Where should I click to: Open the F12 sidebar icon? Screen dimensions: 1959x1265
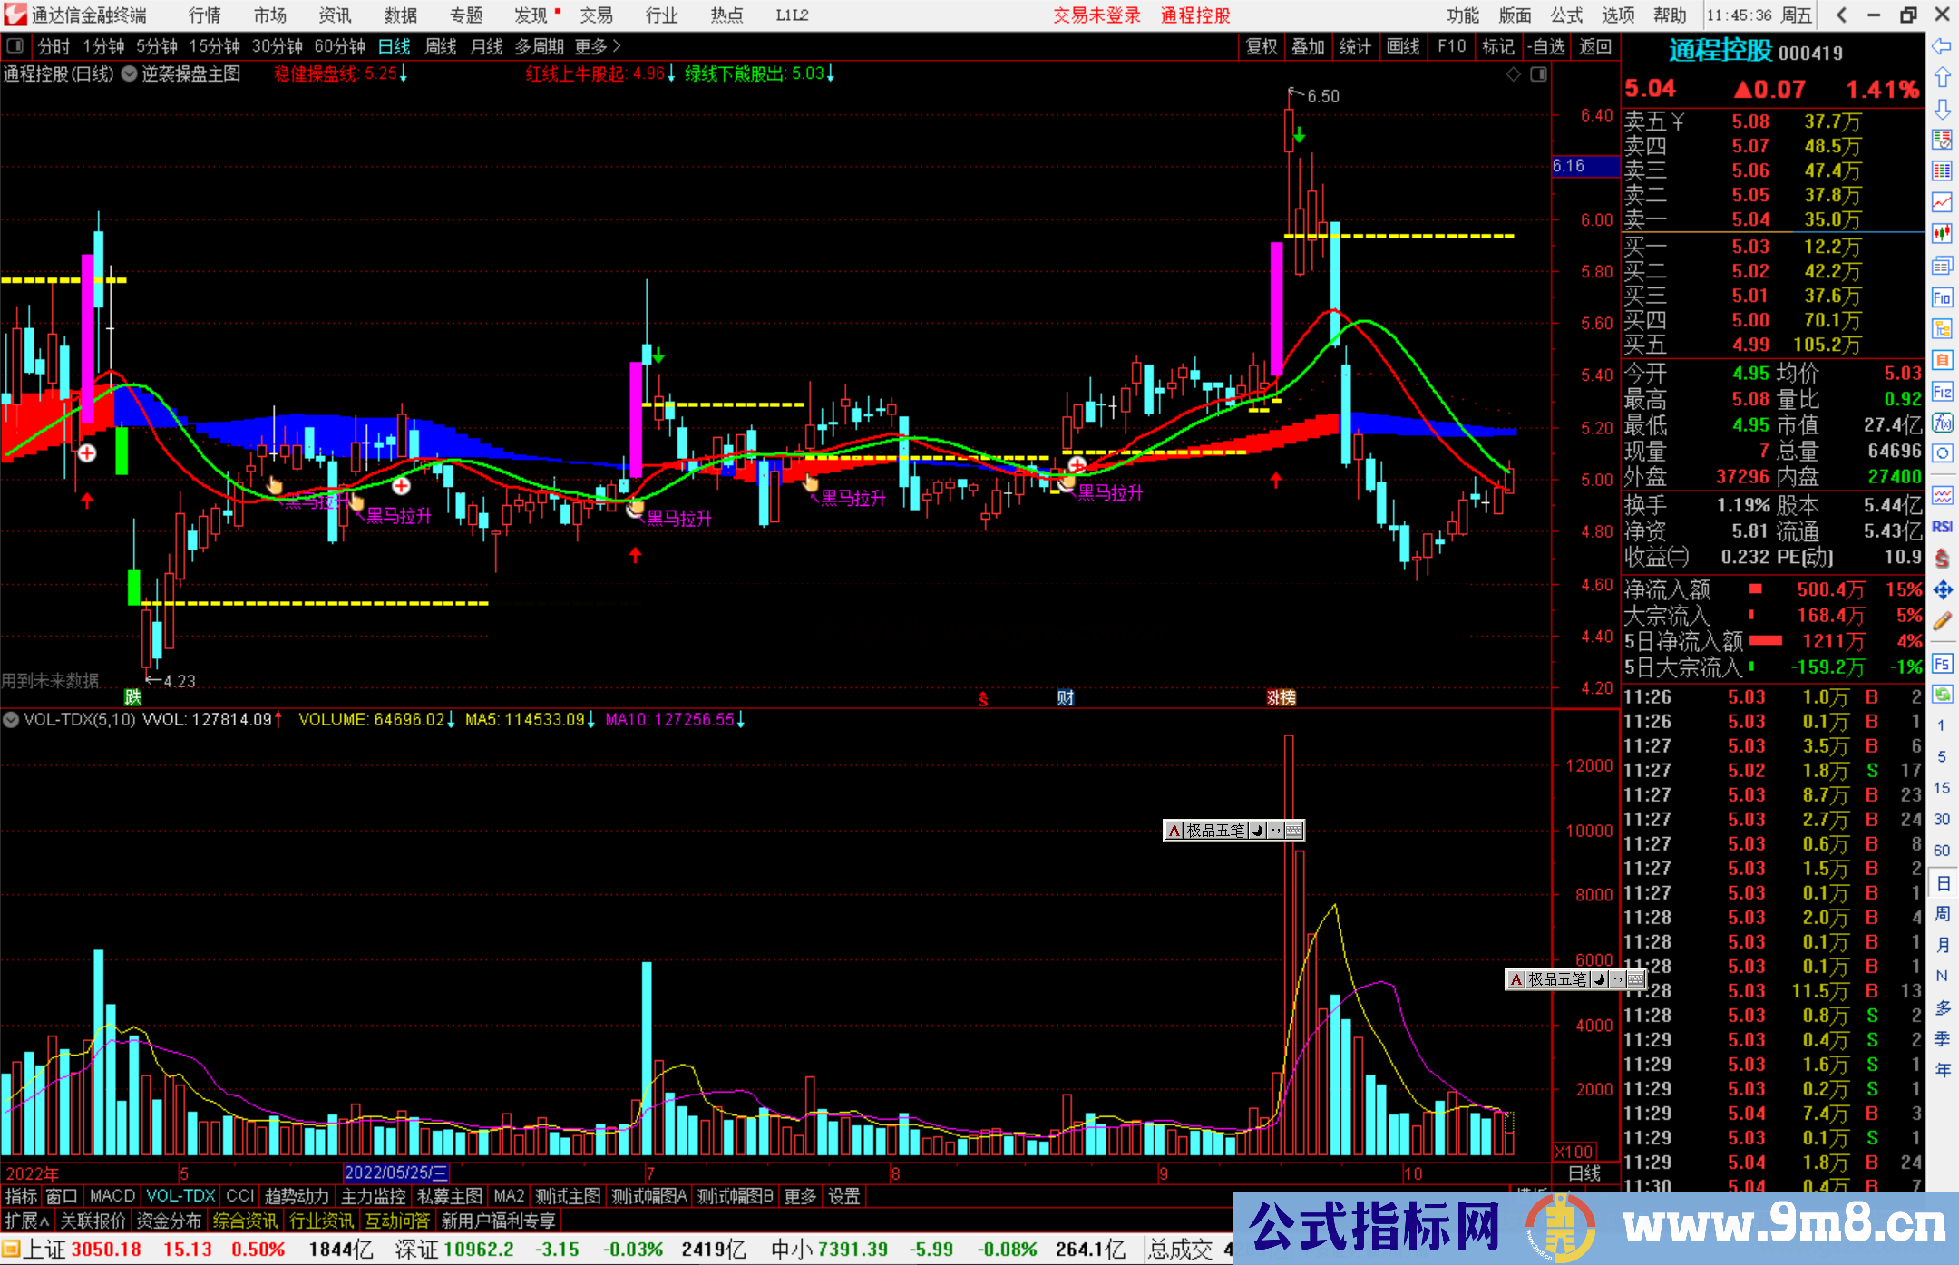click(x=1942, y=392)
